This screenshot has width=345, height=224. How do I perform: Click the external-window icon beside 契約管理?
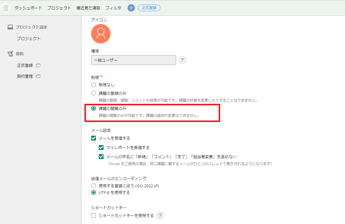tap(38, 76)
